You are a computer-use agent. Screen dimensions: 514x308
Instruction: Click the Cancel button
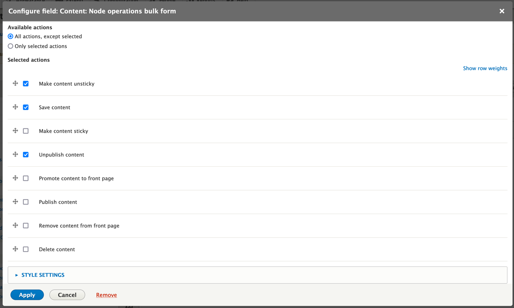click(x=67, y=295)
